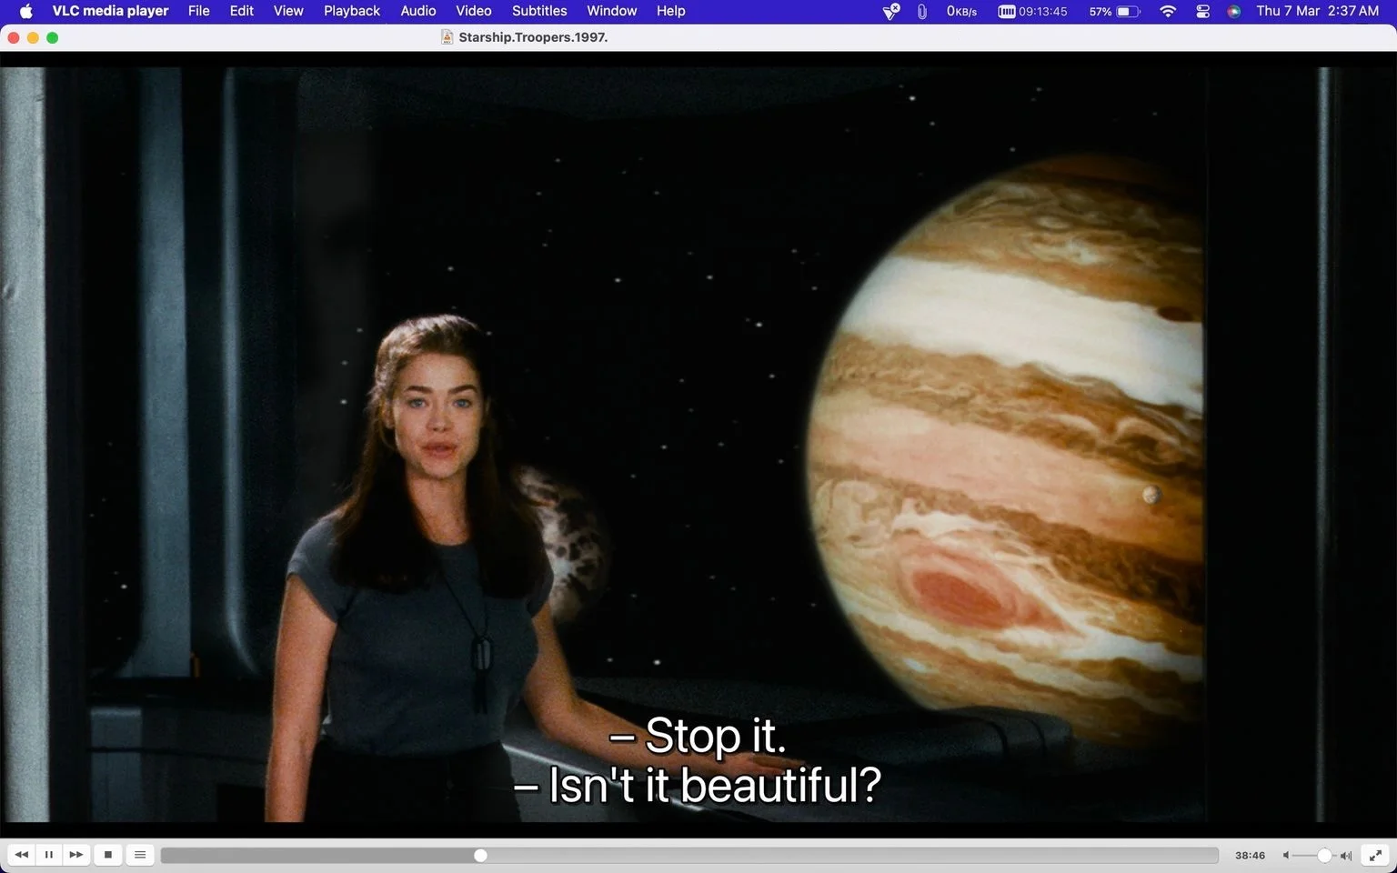Open the Audio menu

point(418,11)
